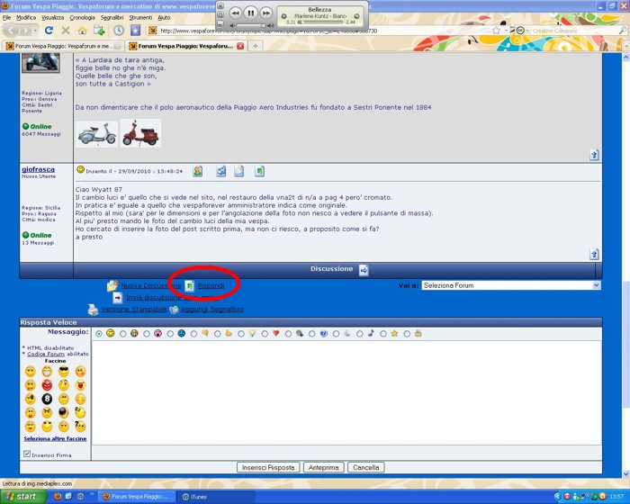Screen dimensions: 630x504
Task: Open the Bookmarks star toolbar icon
Action: coord(135,30)
